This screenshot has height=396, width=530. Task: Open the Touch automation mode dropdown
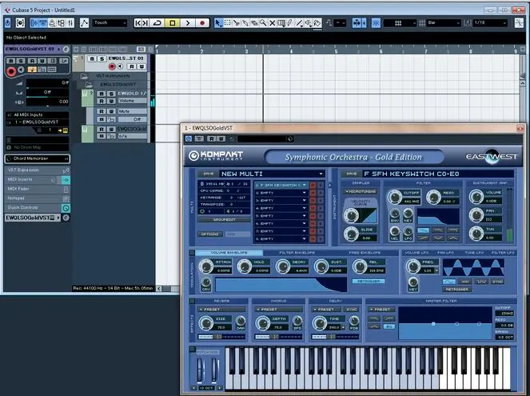click(x=110, y=22)
